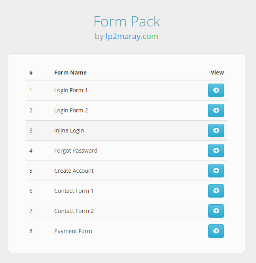
Task: Open Login Form 1 with arrow button
Action: 216,90
